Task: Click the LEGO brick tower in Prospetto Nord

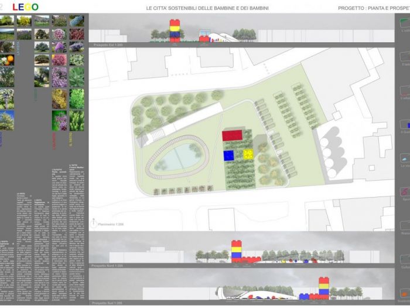Action: click(237, 251)
